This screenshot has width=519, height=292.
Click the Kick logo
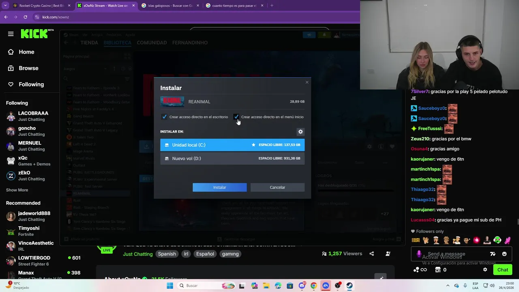point(36,34)
